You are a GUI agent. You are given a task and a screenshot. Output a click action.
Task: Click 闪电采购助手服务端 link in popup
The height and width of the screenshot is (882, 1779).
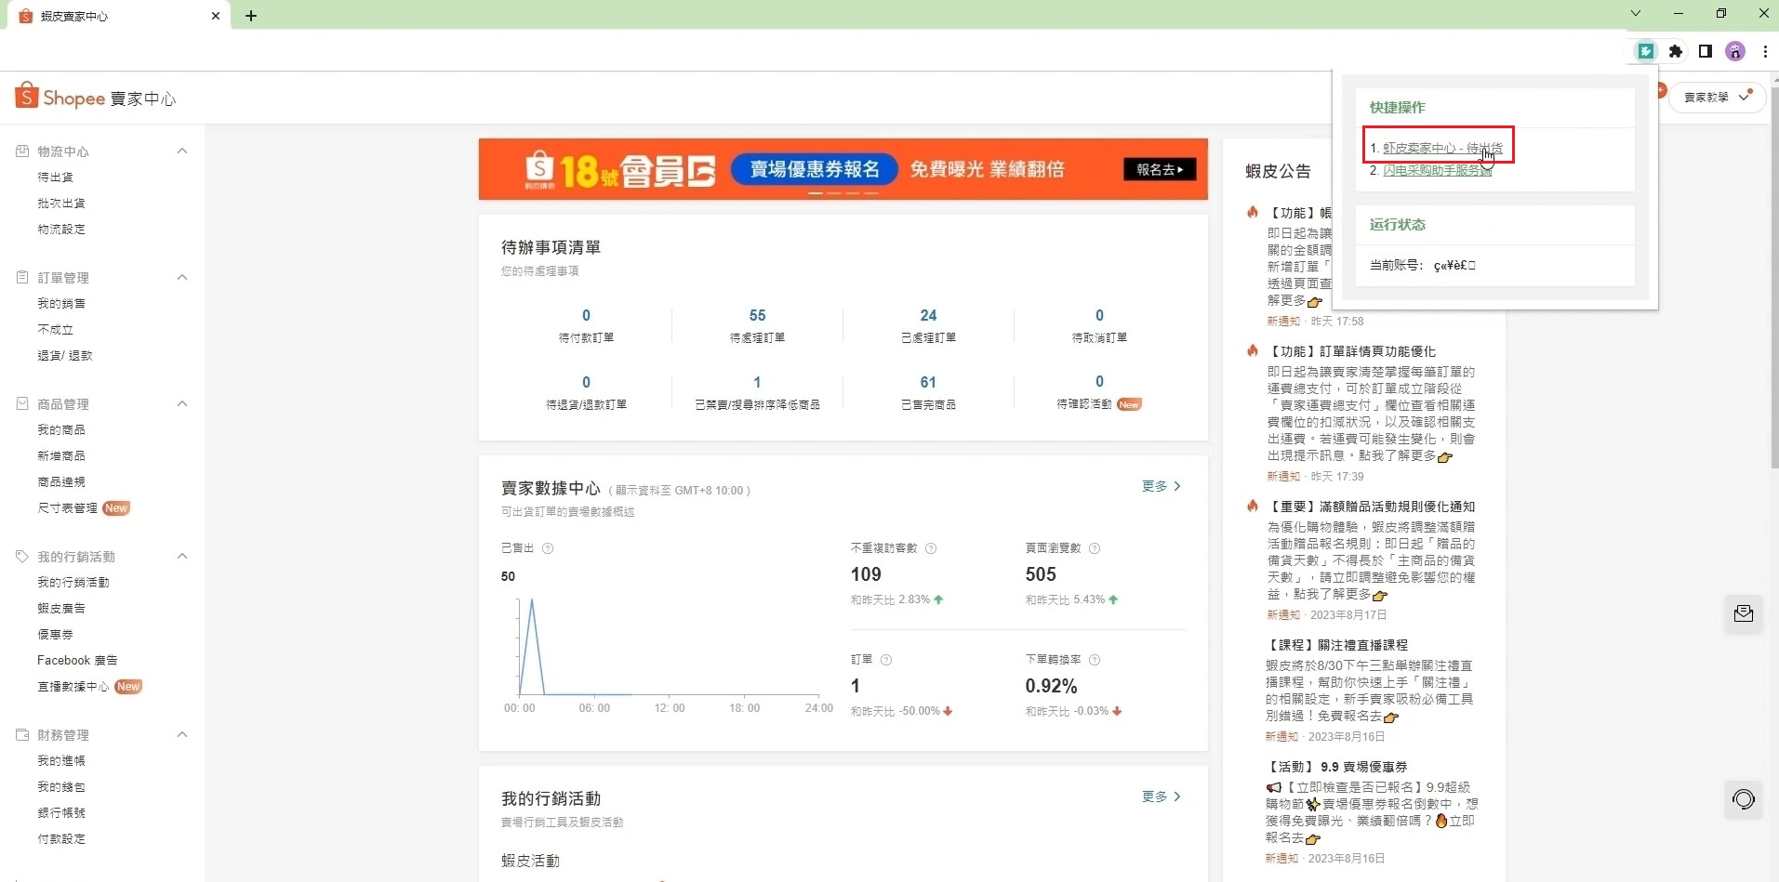click(1438, 170)
